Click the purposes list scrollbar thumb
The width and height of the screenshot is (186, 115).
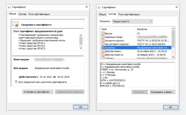(x=81, y=41)
